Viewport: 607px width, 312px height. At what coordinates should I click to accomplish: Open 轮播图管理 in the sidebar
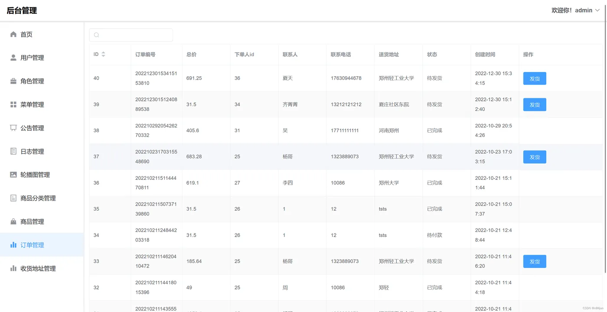click(x=42, y=175)
